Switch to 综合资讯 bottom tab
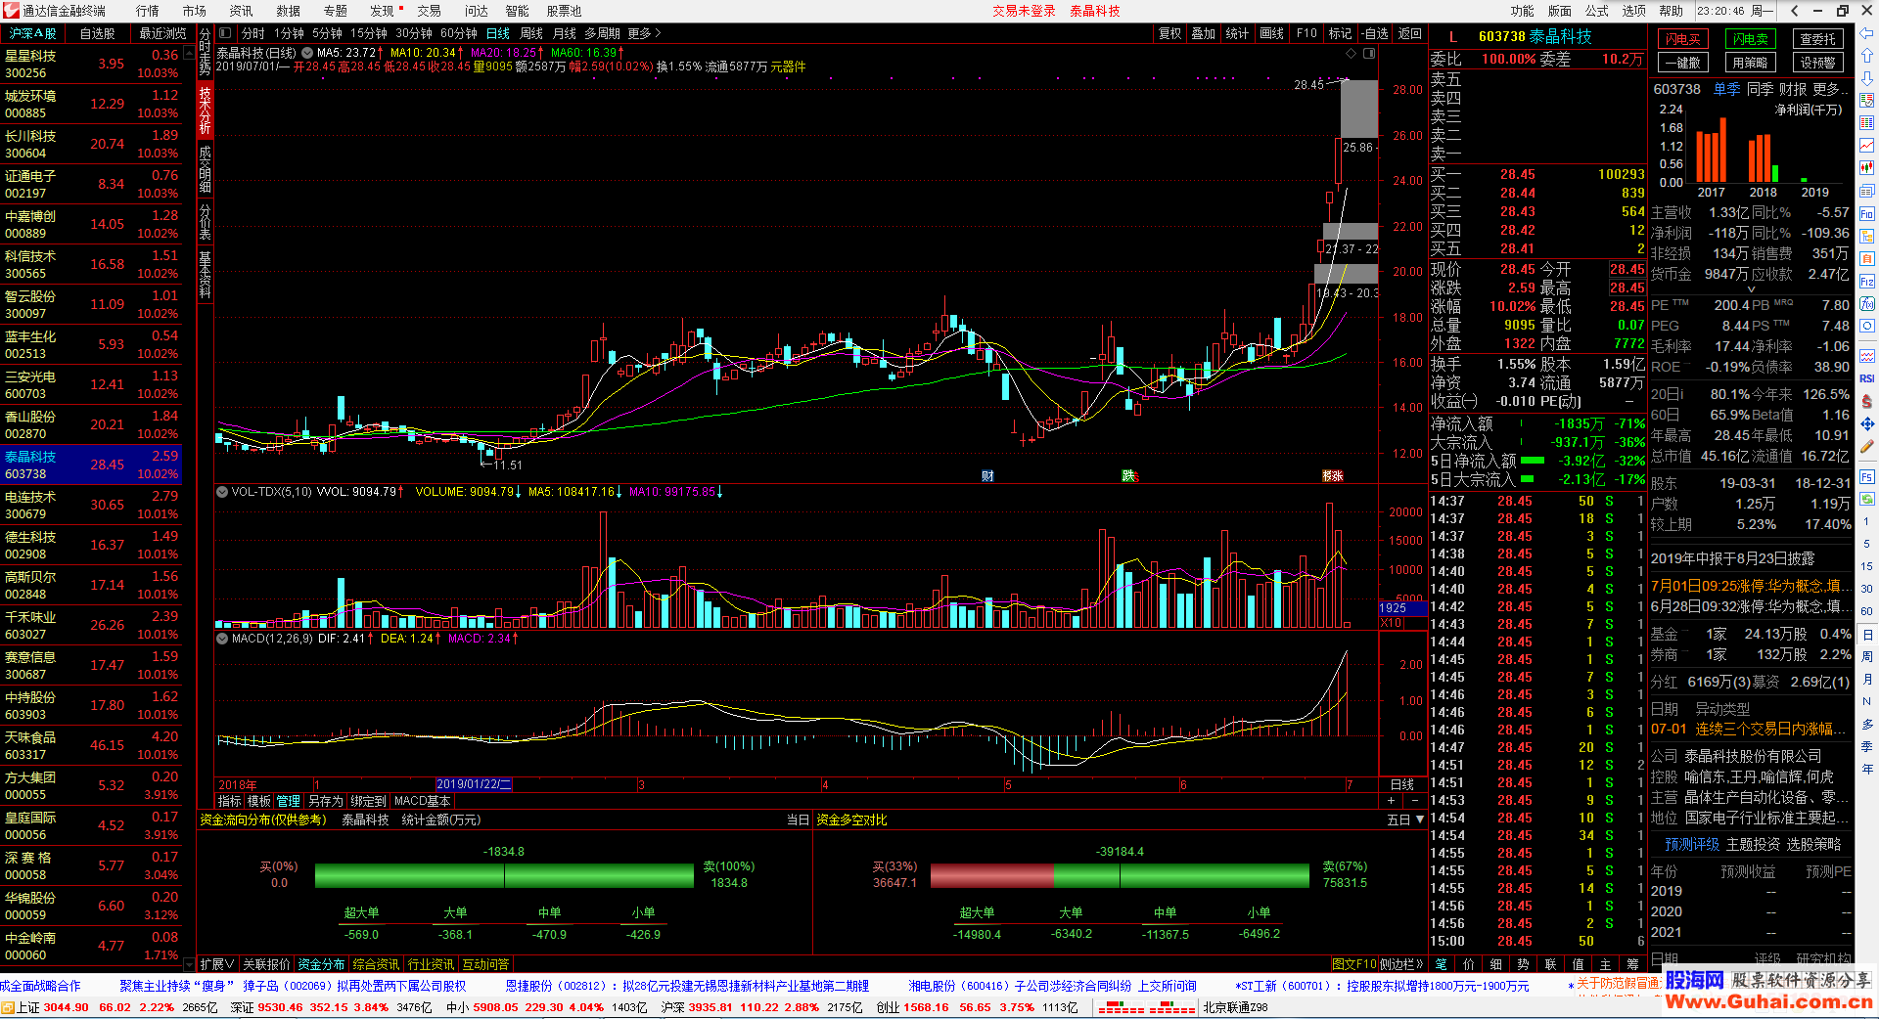The image size is (1879, 1019). pos(377,964)
